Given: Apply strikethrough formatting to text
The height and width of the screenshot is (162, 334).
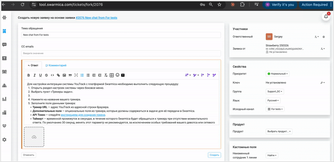Looking at the screenshot, I should pyautogui.click(x=46, y=75).
